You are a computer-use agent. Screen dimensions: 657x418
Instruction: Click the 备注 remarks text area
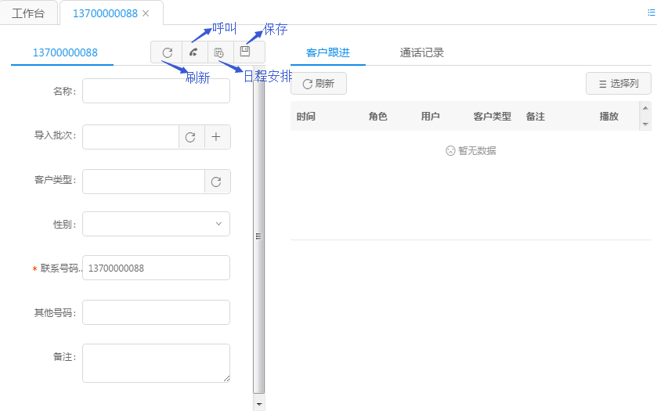coord(156,363)
